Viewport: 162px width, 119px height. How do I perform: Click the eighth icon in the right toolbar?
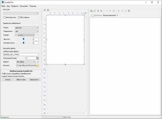tap(119, 11)
